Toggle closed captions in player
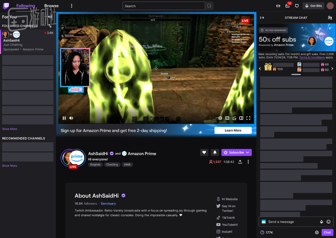 (x=227, y=118)
